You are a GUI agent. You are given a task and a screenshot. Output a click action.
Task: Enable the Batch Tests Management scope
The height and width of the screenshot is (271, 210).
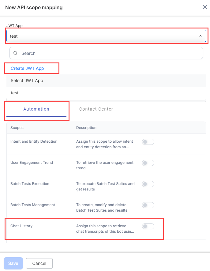pos(148,205)
